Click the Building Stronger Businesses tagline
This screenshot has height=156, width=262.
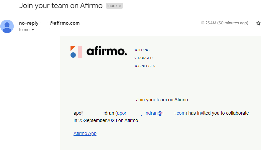(144, 58)
